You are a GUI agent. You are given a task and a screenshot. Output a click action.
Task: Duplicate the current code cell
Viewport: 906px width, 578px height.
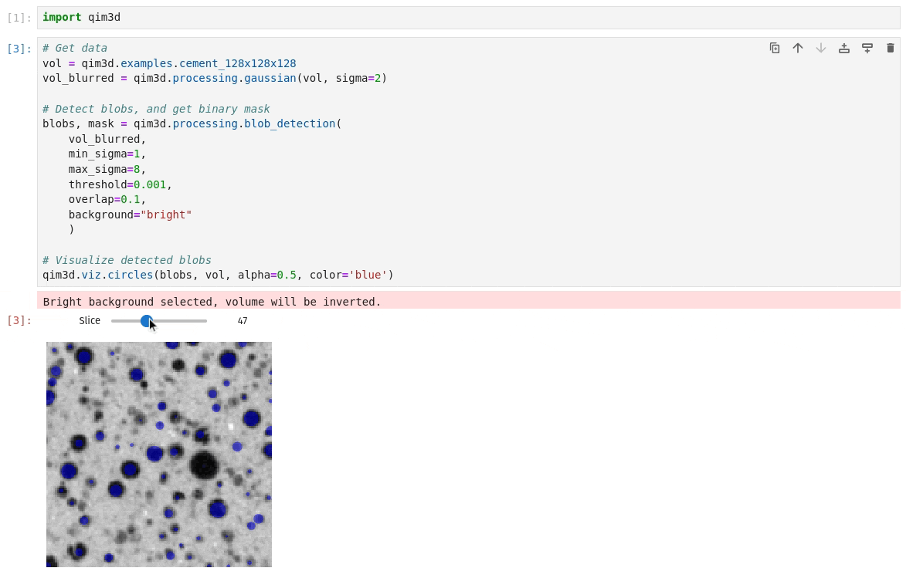pos(775,48)
